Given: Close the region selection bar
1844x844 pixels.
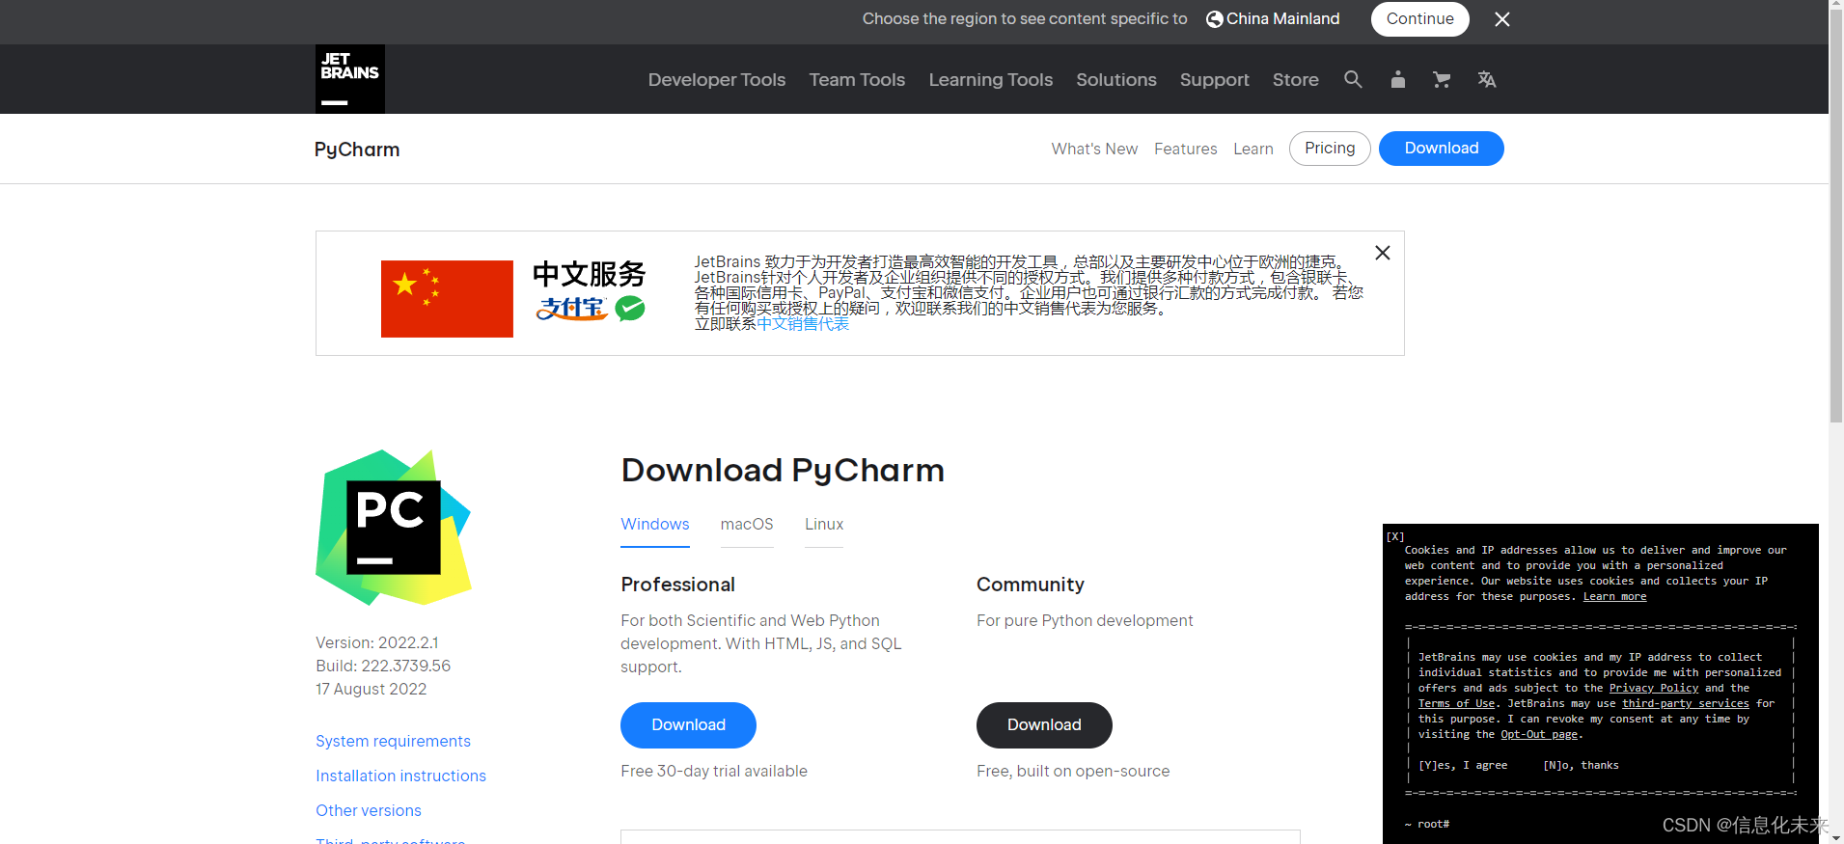Looking at the screenshot, I should [1502, 19].
